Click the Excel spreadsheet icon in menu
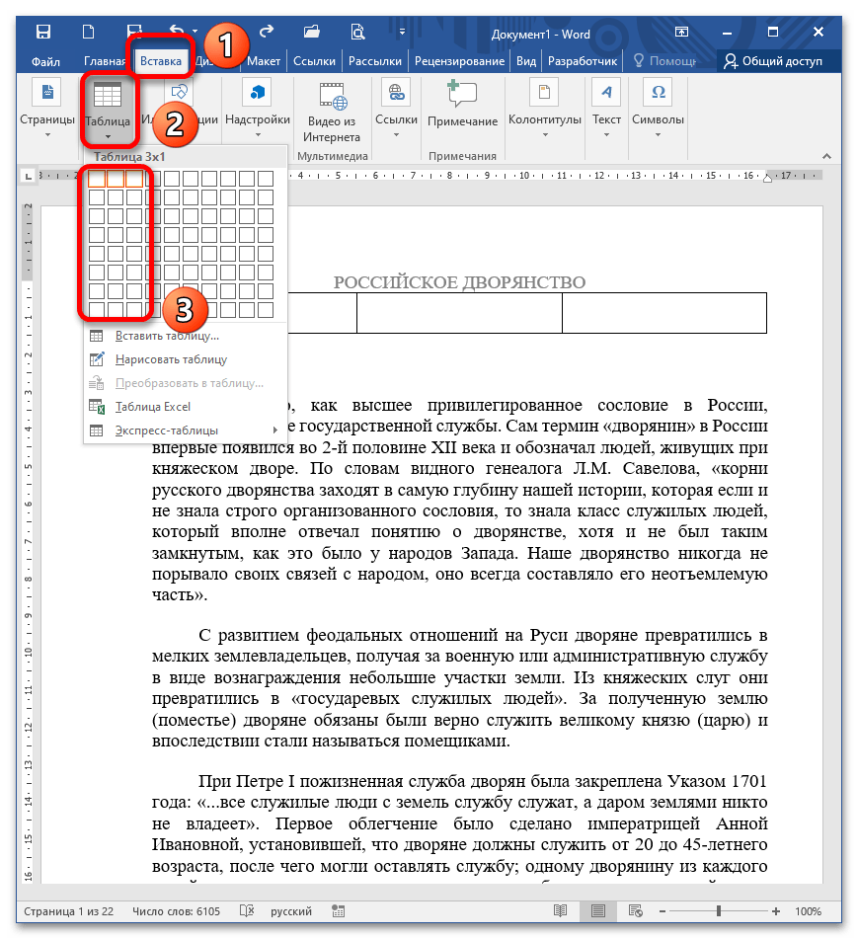 (x=97, y=407)
